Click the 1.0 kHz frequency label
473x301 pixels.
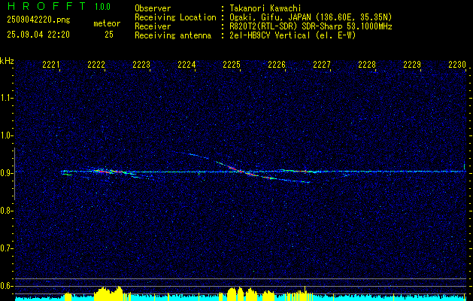[x=6, y=135]
